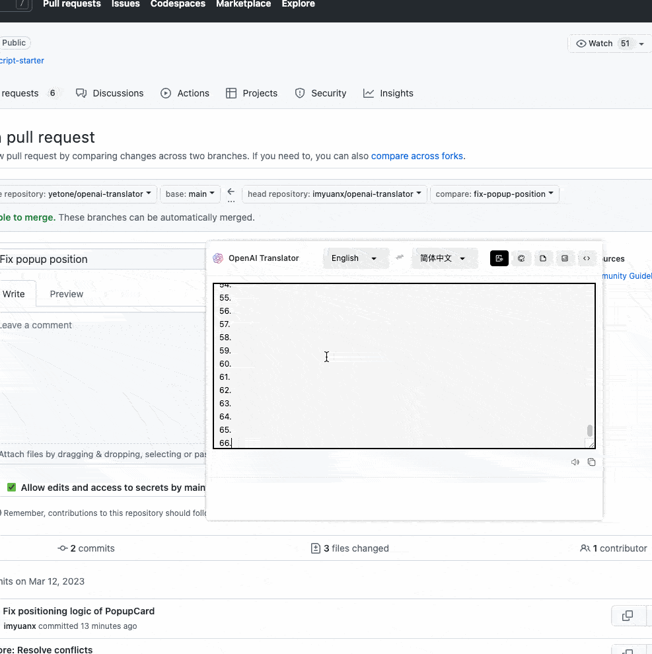Swap languages with the arrow icon
The width and height of the screenshot is (652, 654).
click(x=400, y=258)
